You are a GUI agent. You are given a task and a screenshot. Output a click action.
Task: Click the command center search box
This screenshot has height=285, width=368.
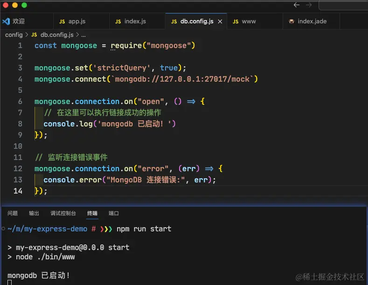pyautogui.click(x=343, y=5)
